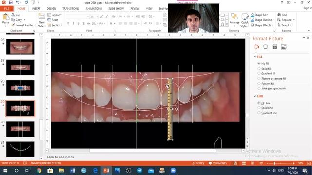Select the Size & Properties tab icon

(274, 47)
